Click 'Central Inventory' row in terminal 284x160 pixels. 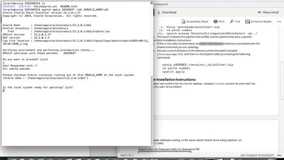(x=35, y=28)
